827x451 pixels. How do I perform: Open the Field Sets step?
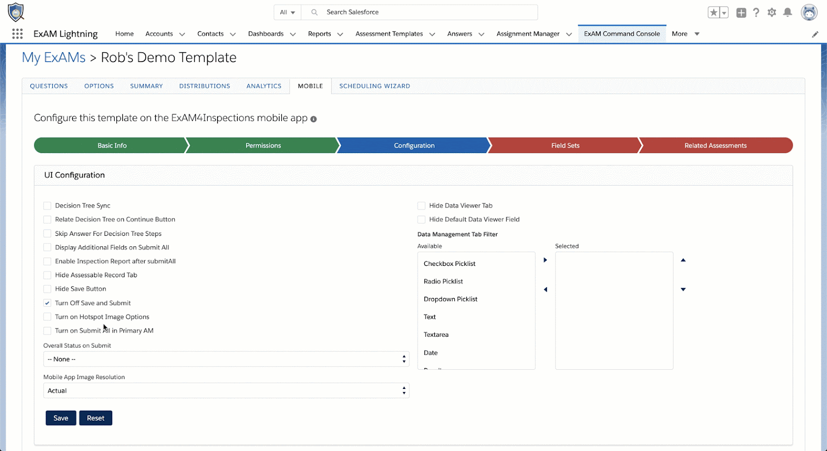coord(565,146)
